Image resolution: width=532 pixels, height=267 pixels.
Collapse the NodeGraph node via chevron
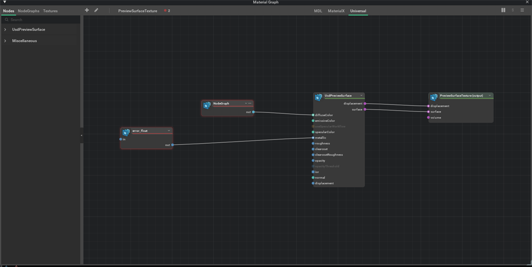tap(246, 103)
